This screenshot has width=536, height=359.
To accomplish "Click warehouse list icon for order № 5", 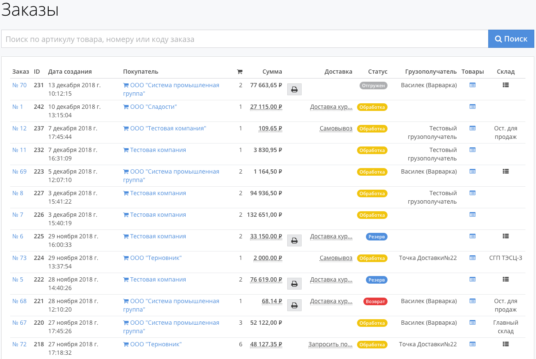I will [x=506, y=279].
